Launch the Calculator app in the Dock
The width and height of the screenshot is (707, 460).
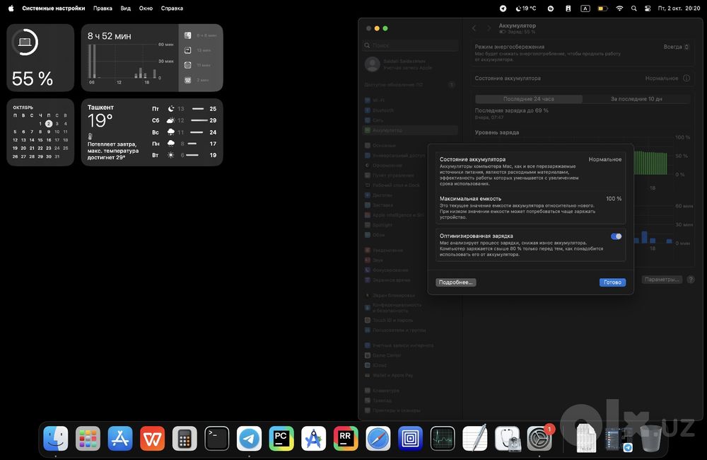[x=185, y=438]
